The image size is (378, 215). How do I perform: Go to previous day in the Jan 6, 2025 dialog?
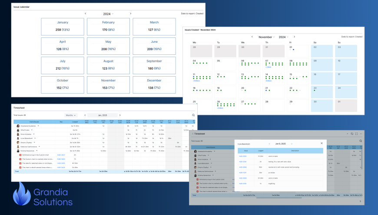(x=269, y=144)
